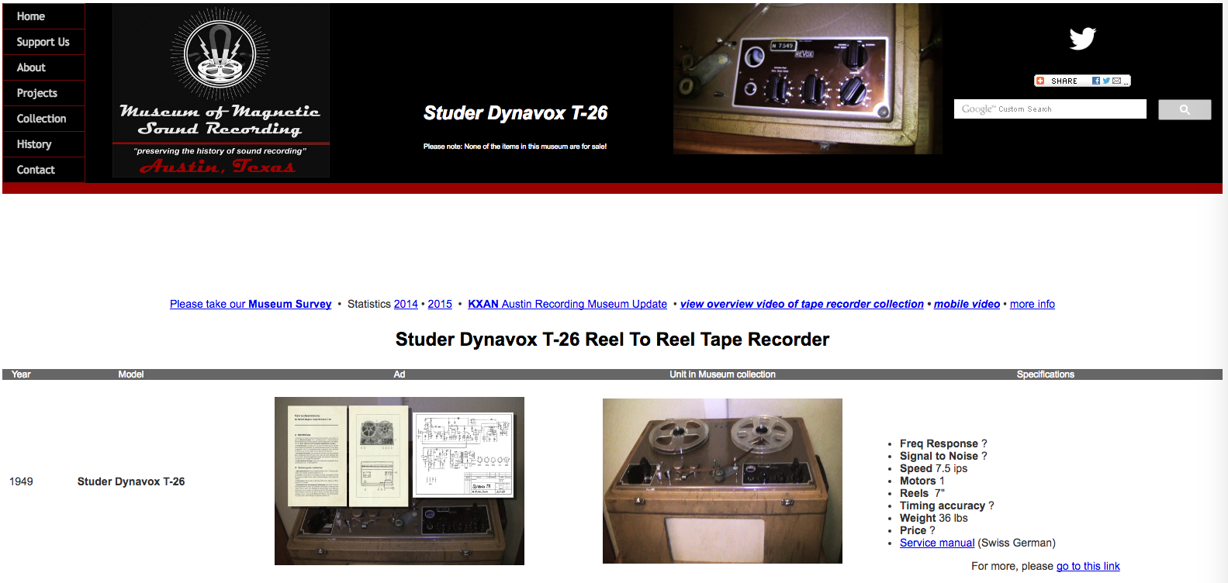Open the History menu item
This screenshot has height=583, width=1228.
[x=43, y=144]
